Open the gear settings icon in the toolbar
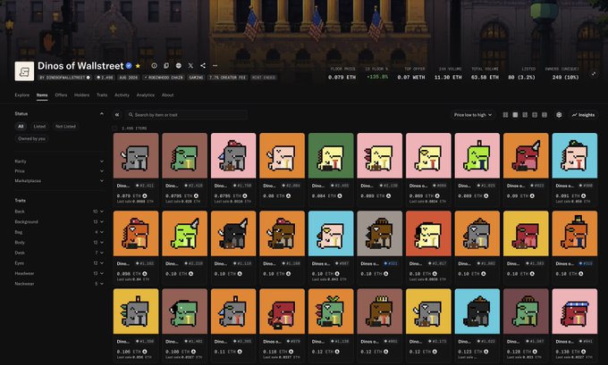Viewport: 608px width, 365px height. 559,115
